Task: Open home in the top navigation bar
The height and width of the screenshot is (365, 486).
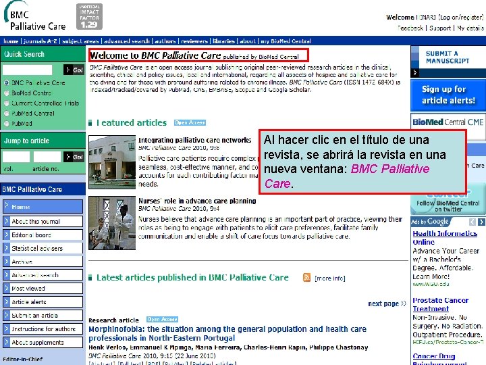Action: point(11,41)
